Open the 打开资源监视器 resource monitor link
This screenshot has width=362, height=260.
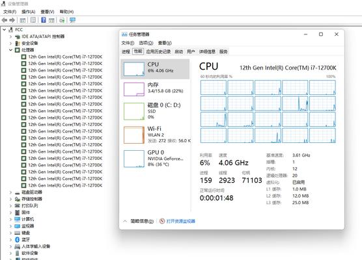181,221
